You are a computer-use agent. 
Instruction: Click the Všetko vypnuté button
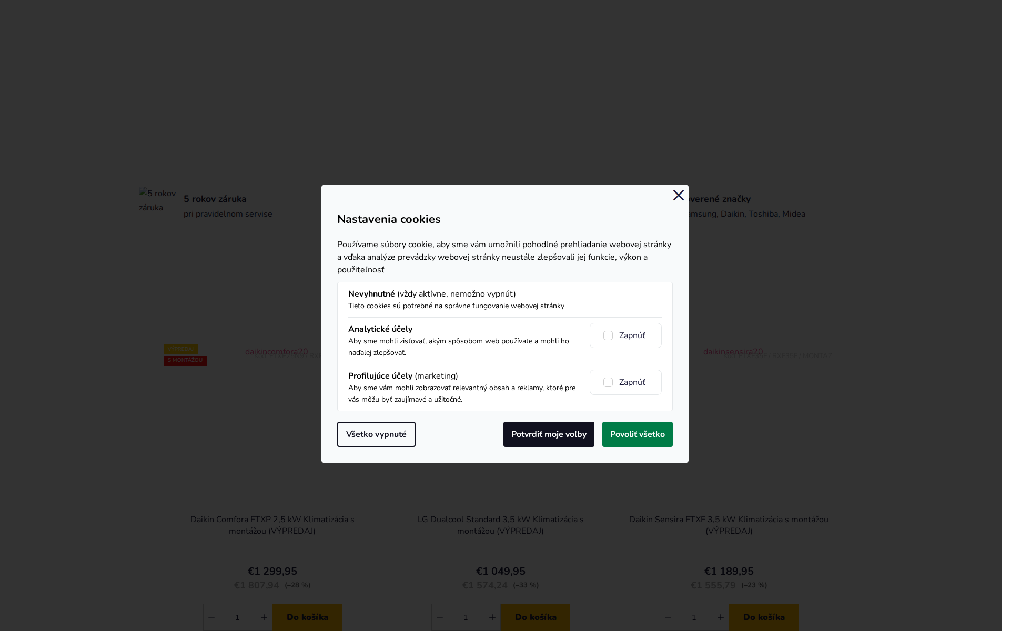click(x=376, y=434)
